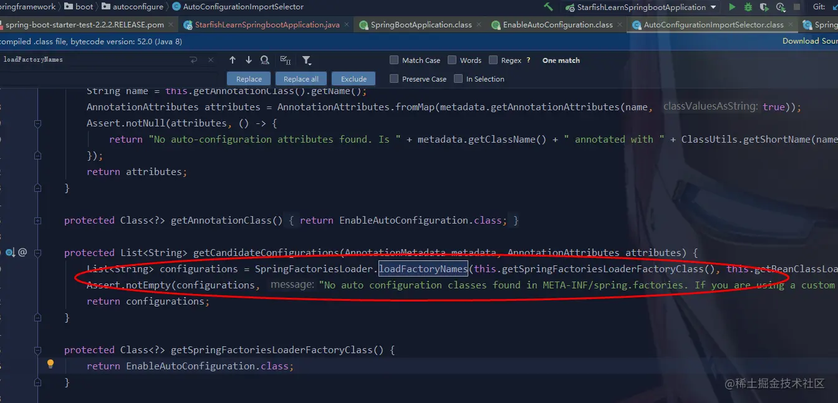Click the Replace all button
The image size is (838, 403).
coord(301,79)
